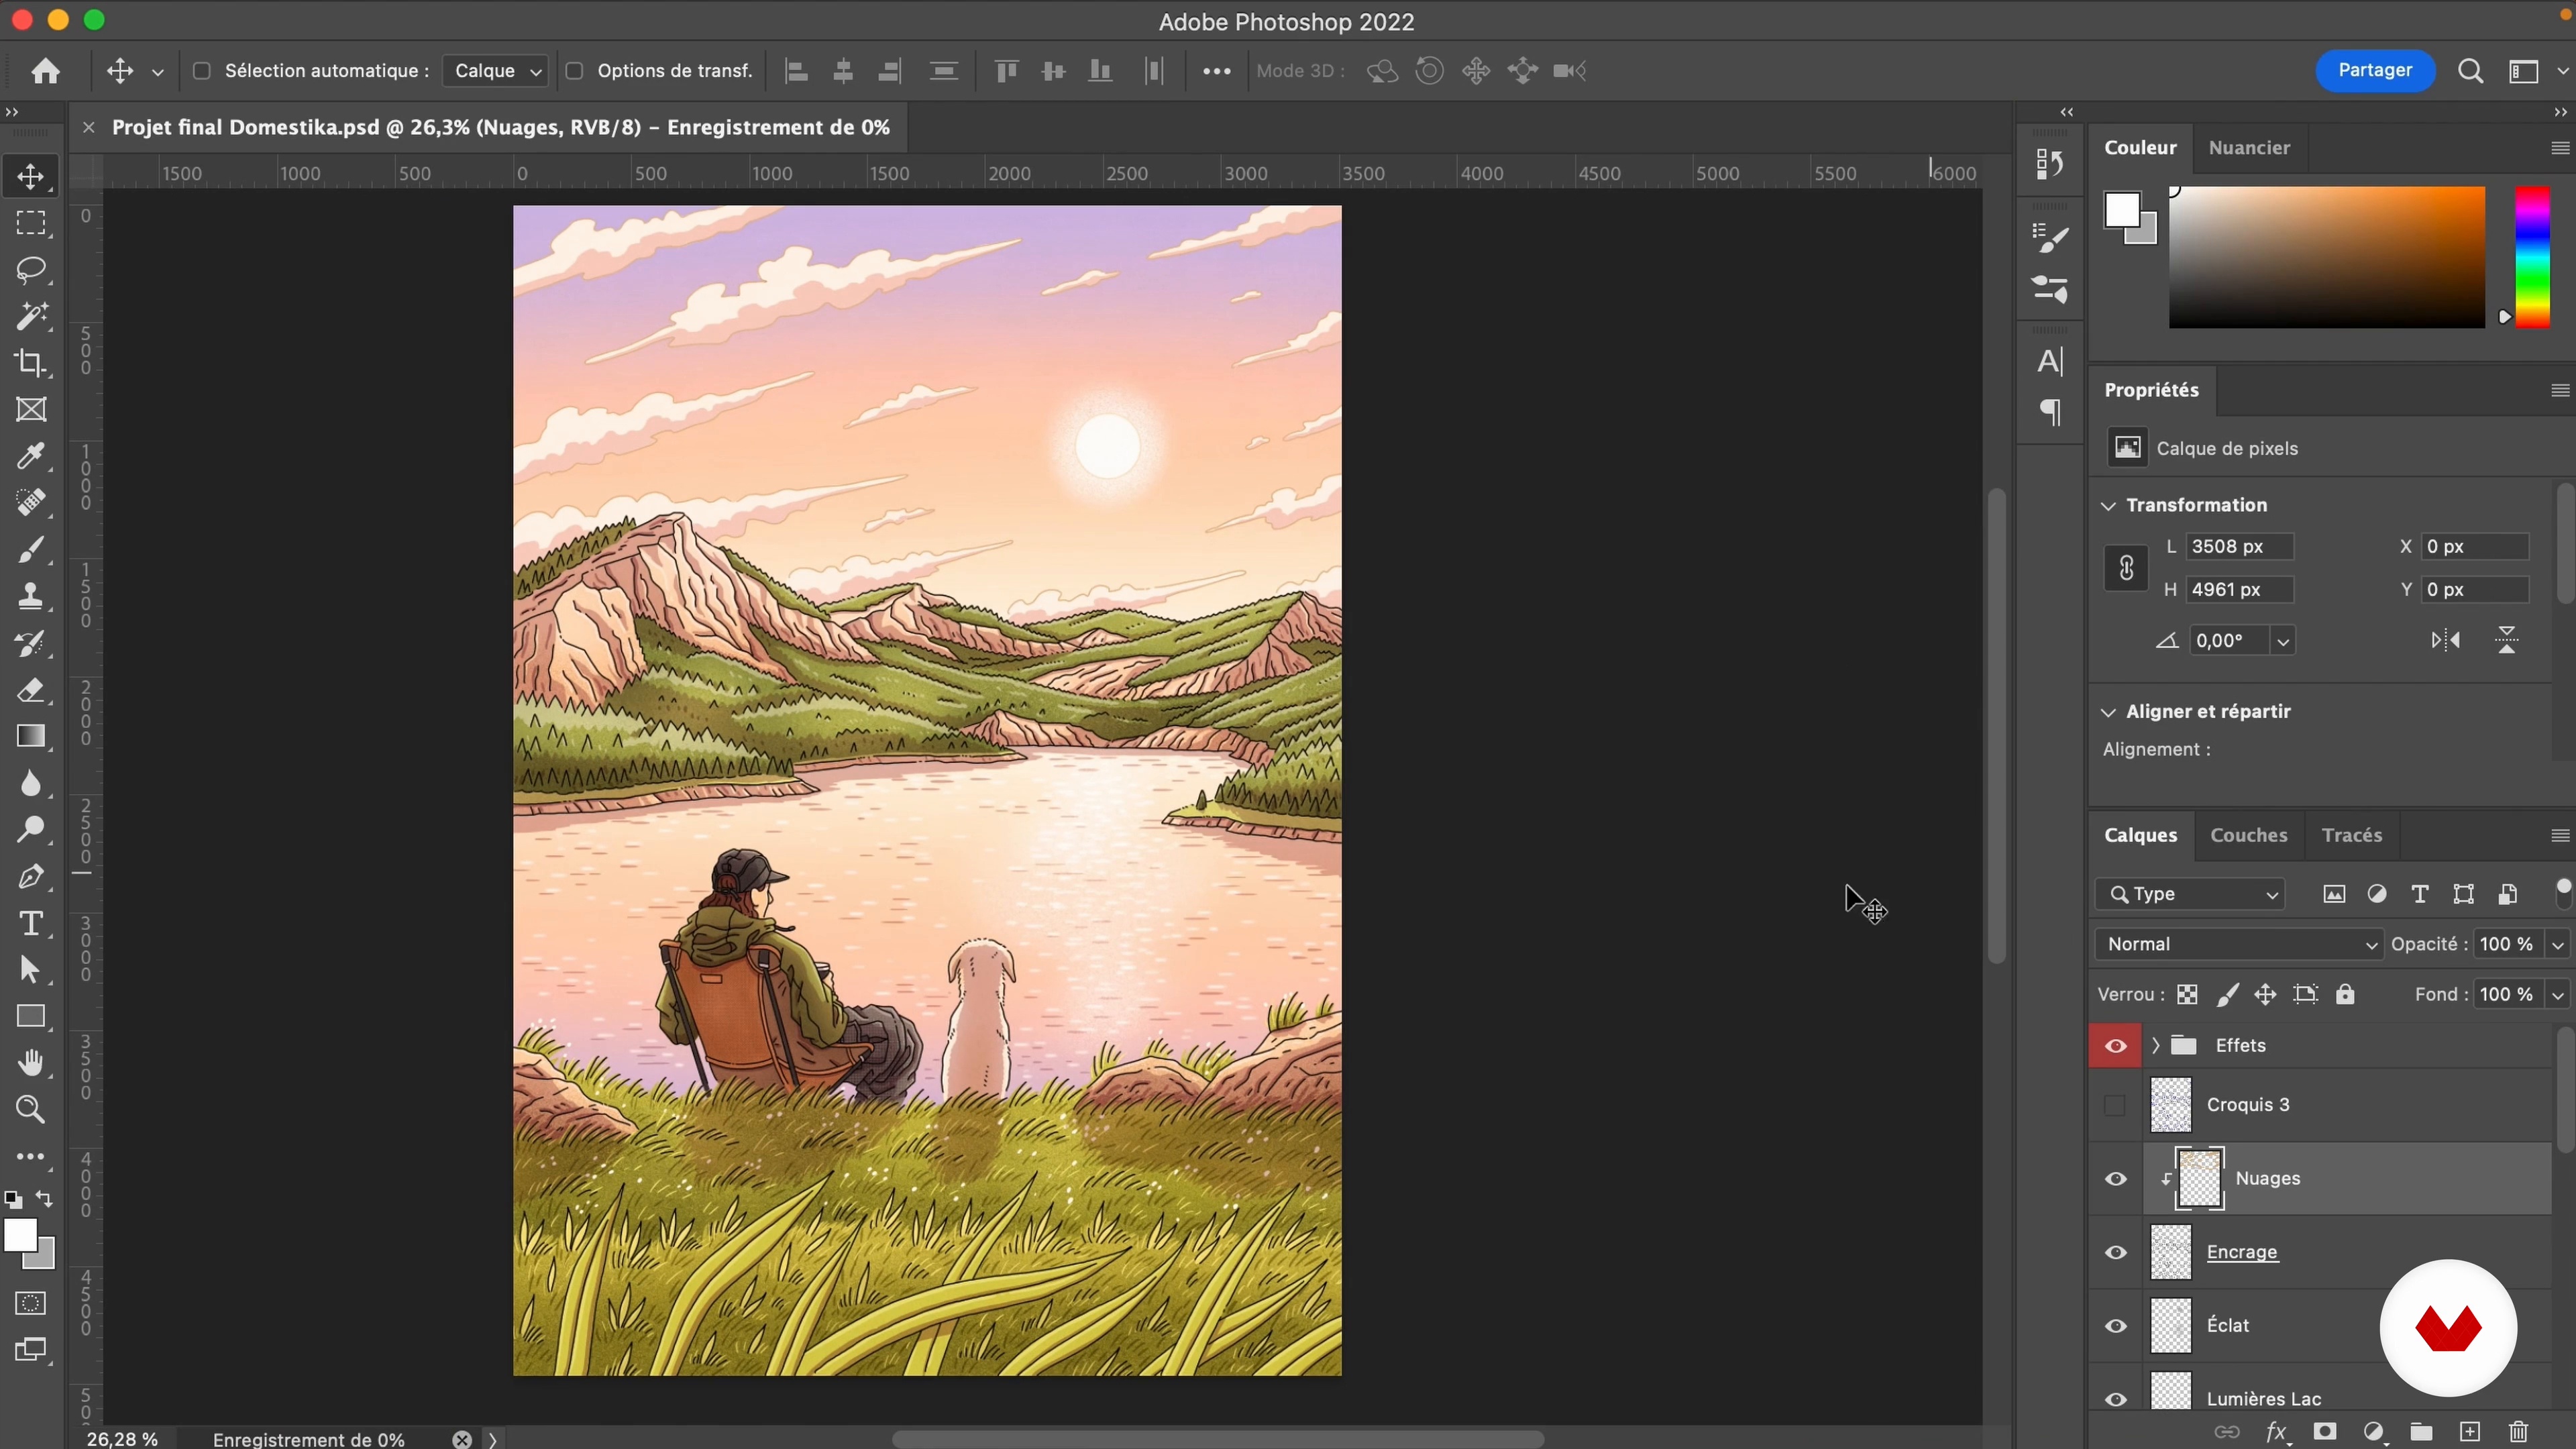Viewport: 2576px width, 1449px height.
Task: Select the Zoom tool
Action: 31,1110
